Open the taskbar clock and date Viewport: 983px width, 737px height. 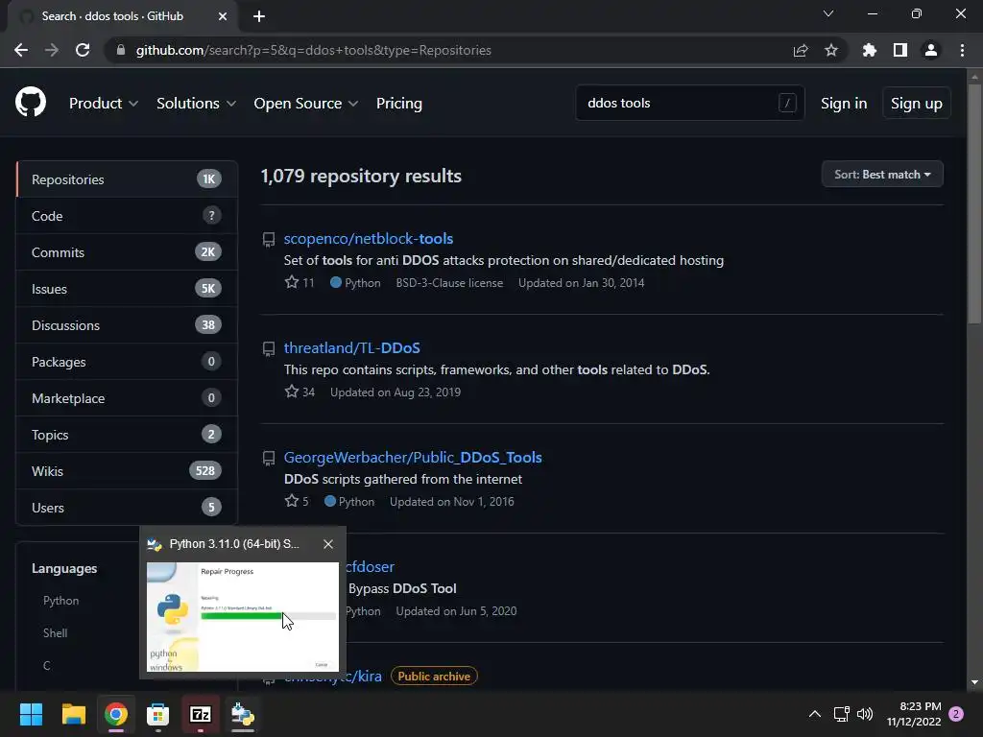coord(914,714)
